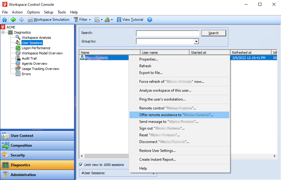Select Audit Trail in Diagnostics tree

click(x=29, y=58)
